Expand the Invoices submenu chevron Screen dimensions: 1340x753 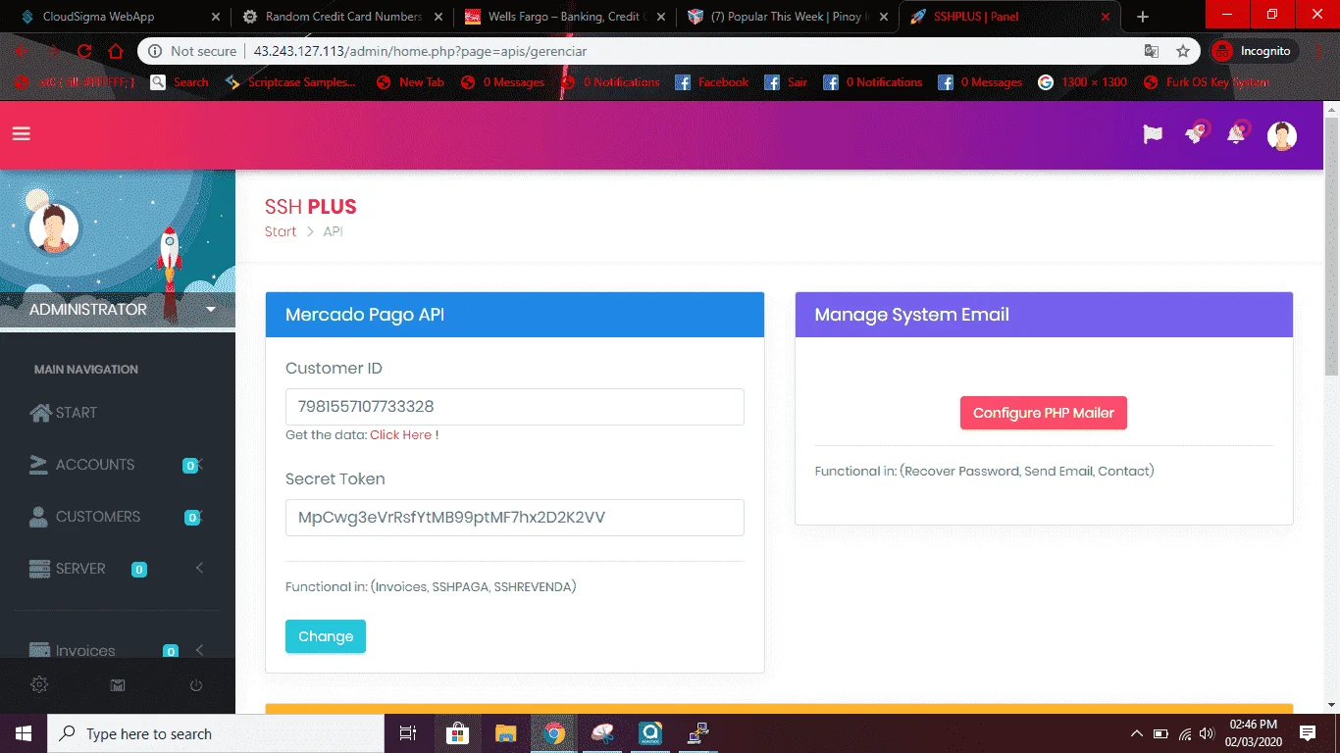point(199,650)
